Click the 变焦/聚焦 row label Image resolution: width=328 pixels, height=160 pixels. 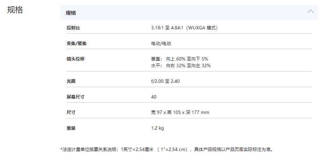76,43
